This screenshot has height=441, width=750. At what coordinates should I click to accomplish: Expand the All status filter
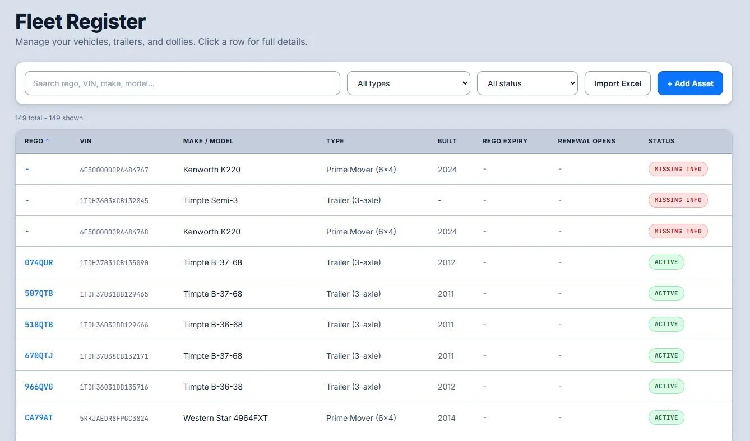click(x=527, y=83)
